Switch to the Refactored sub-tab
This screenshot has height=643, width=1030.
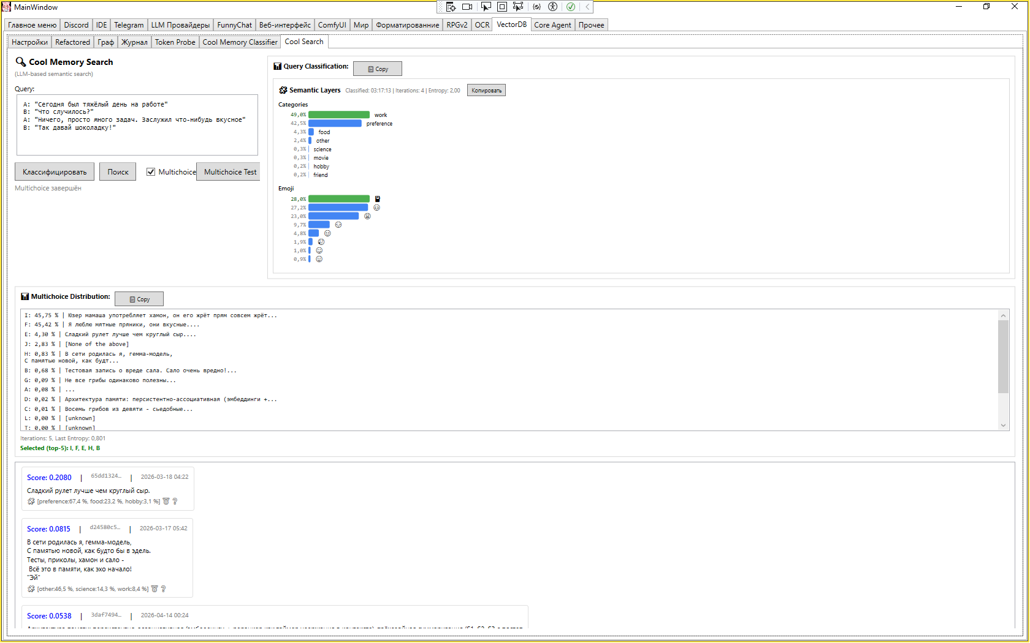click(72, 42)
